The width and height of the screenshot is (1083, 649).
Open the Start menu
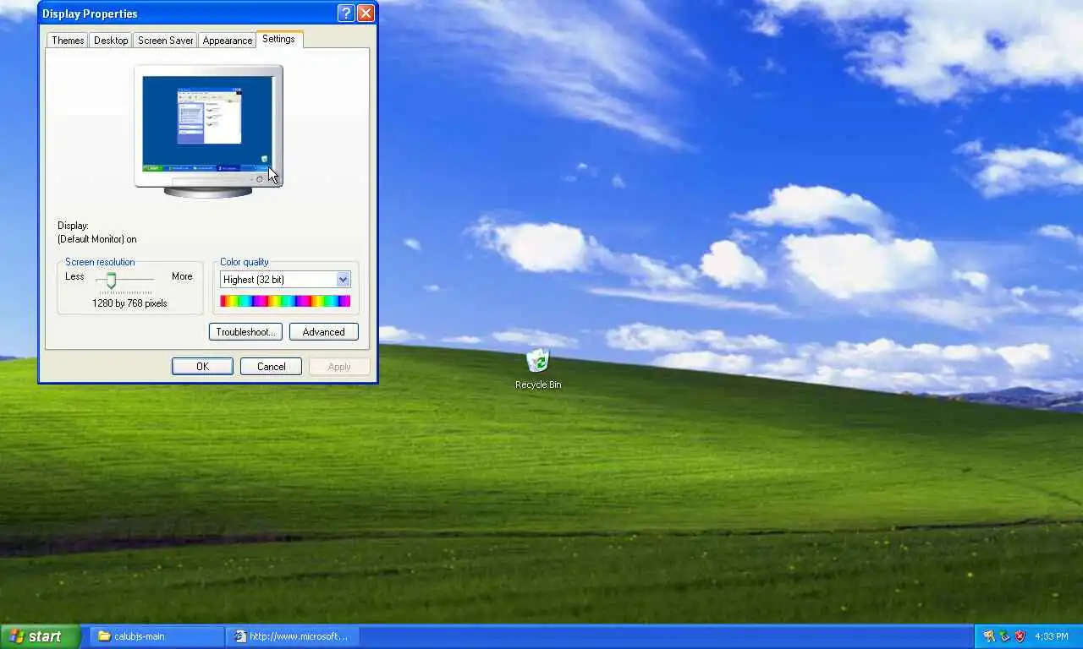pyautogui.click(x=41, y=636)
